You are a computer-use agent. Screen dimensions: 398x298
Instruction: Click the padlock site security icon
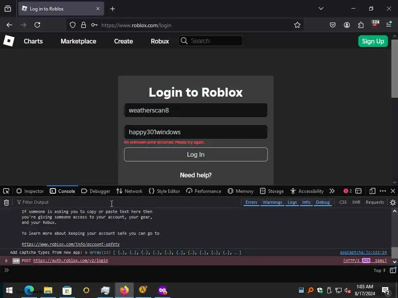point(84,25)
